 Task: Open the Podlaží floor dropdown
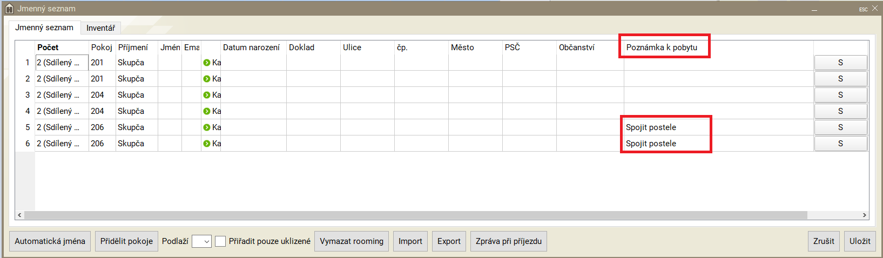tap(201, 241)
